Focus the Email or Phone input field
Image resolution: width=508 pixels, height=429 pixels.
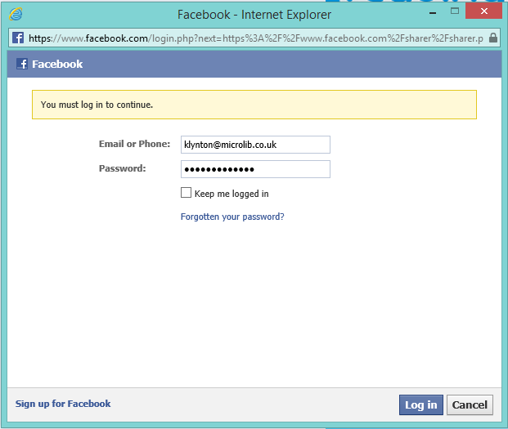click(255, 145)
